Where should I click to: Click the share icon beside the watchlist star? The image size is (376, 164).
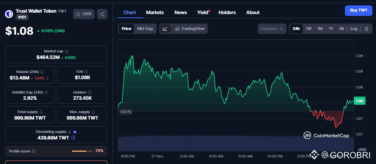point(102,14)
